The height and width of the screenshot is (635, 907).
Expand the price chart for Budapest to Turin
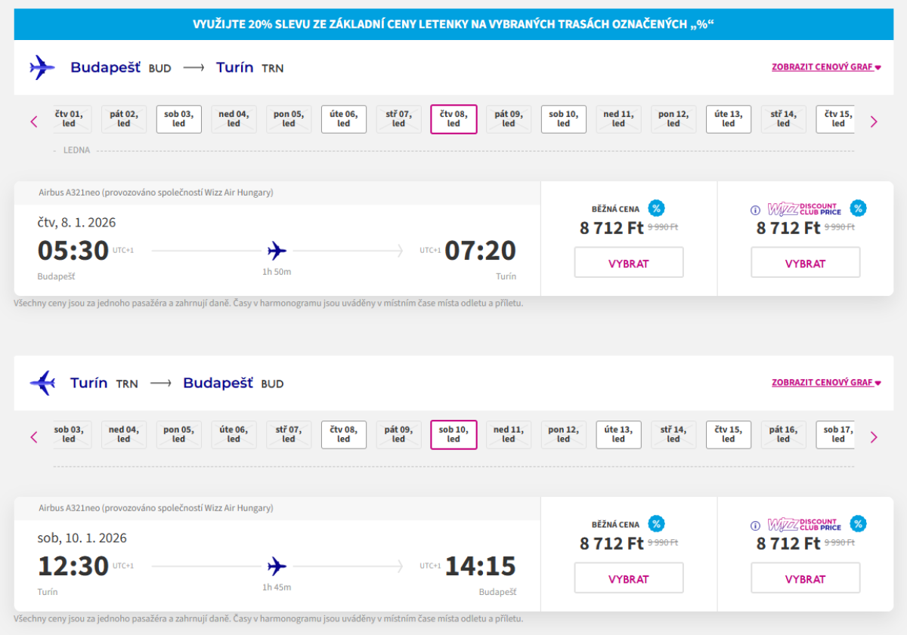click(x=826, y=67)
